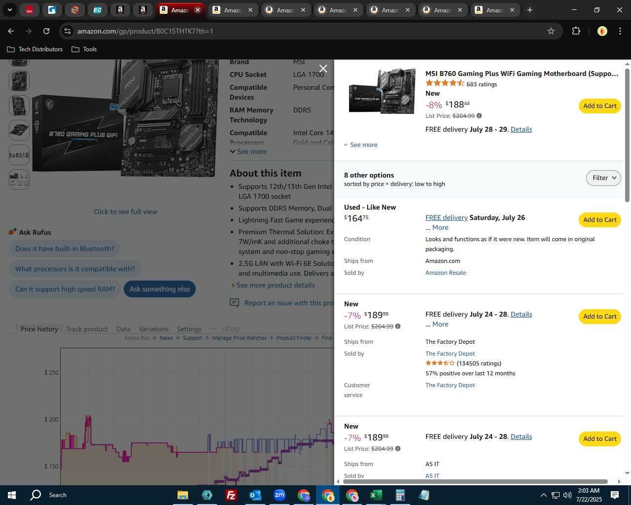Open Keepa Manage Price Watches link

click(x=239, y=338)
